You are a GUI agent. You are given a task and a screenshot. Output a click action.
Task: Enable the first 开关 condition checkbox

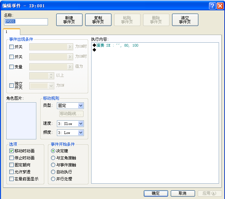tap(11, 47)
